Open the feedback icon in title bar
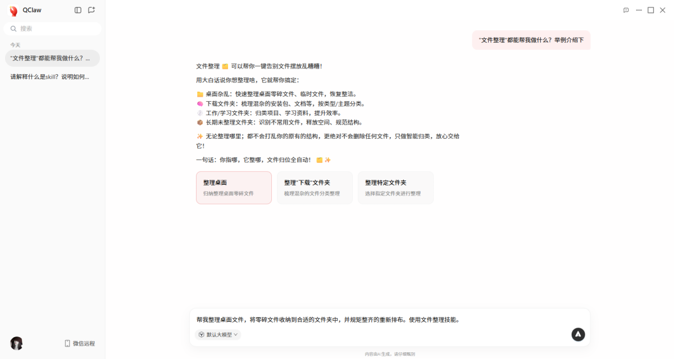The width and height of the screenshot is (674, 359). (x=626, y=10)
